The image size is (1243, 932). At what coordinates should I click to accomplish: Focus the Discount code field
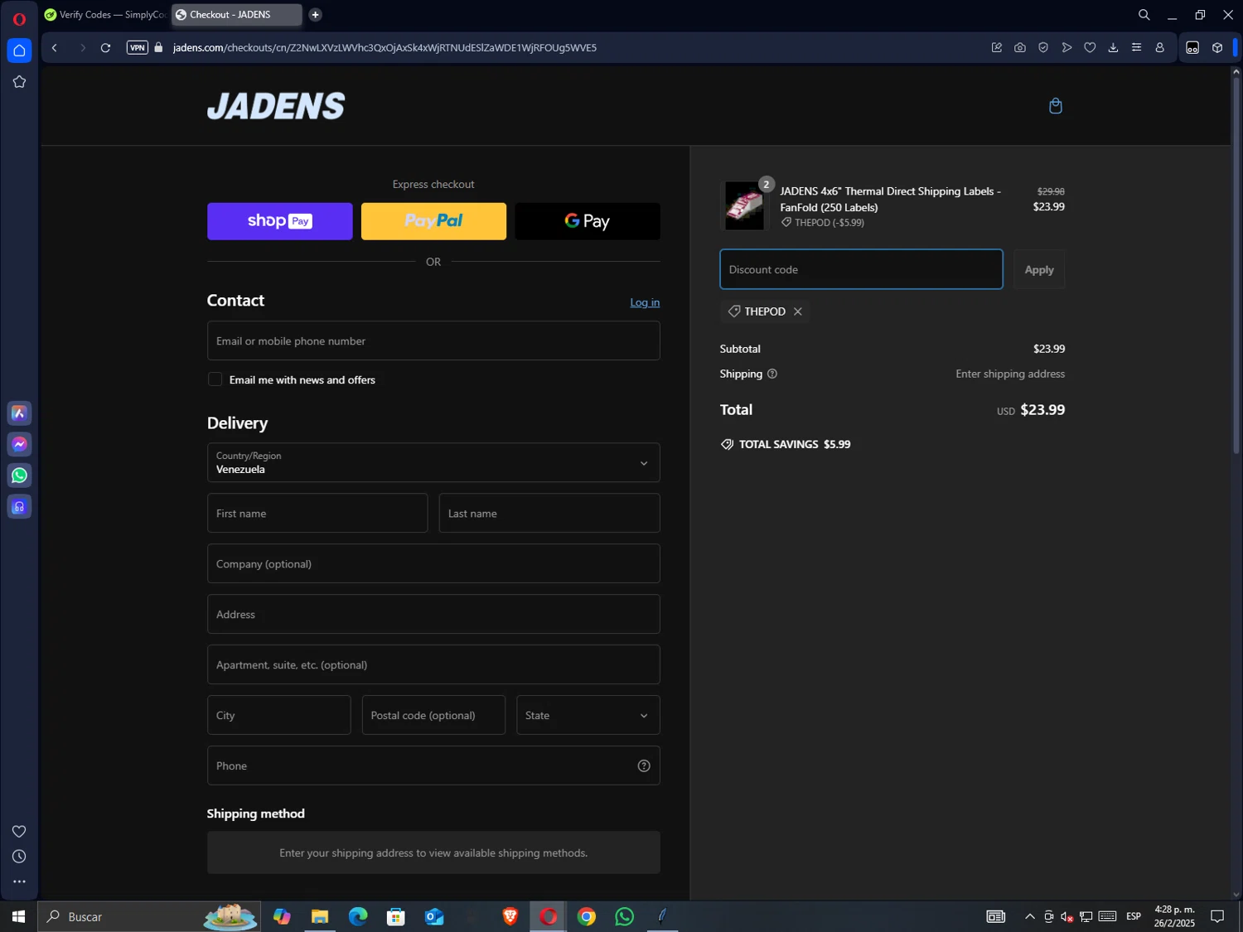[861, 269]
